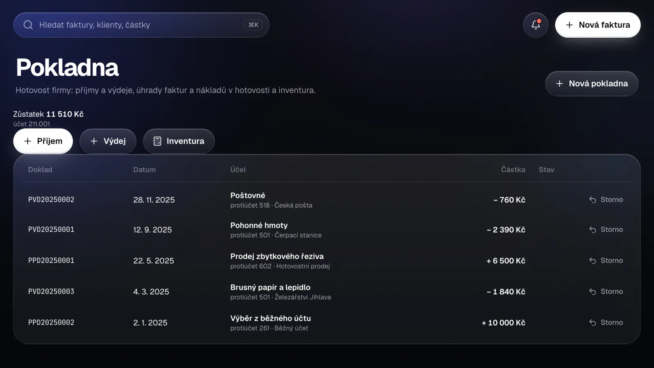Select document number PVD20250001
The height and width of the screenshot is (368, 654).
51,230
